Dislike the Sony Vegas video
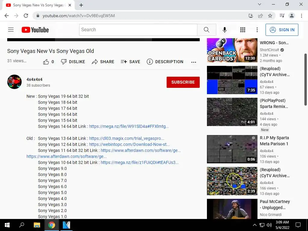The width and height of the screenshot is (308, 231). point(73,62)
